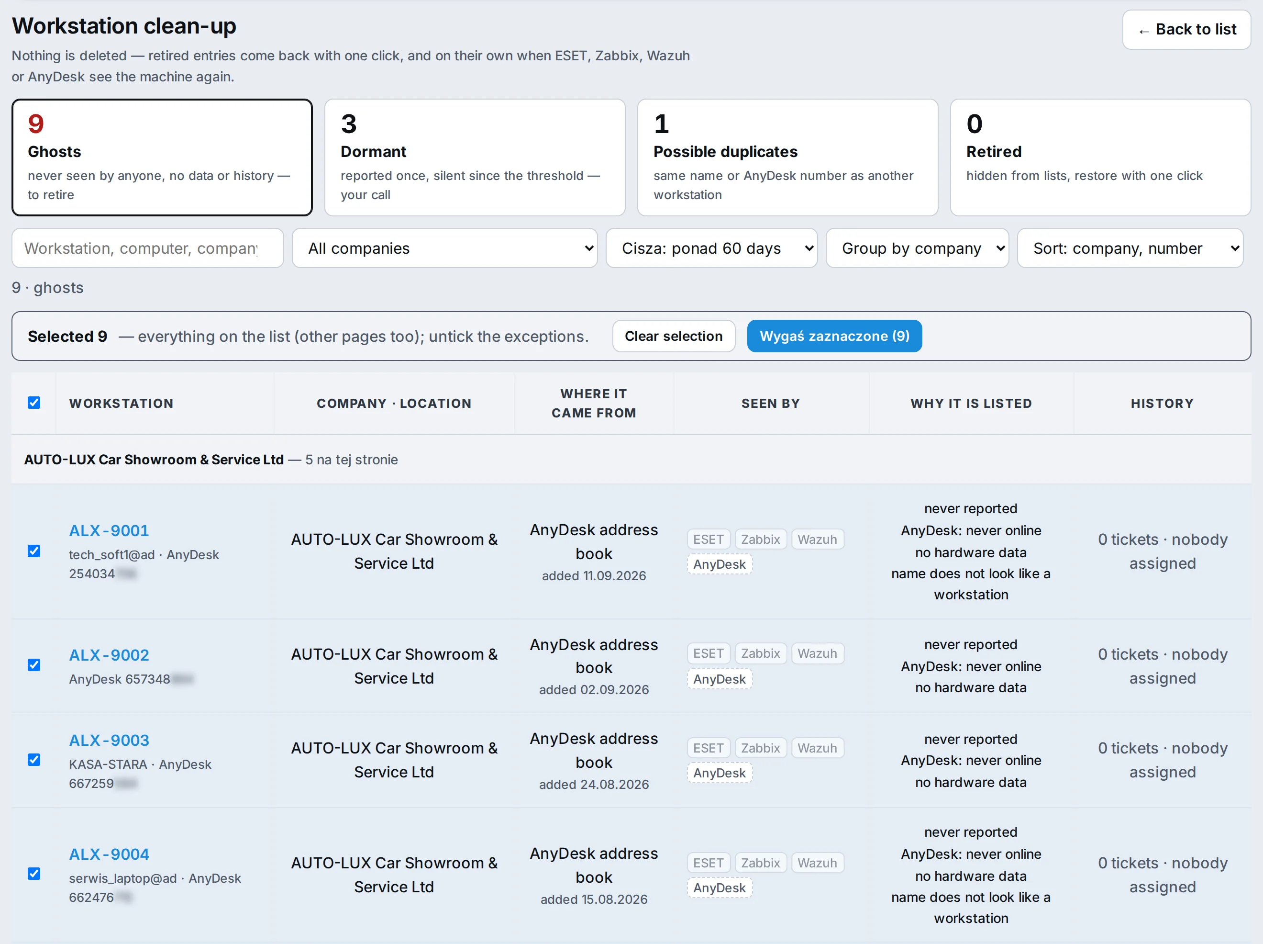Viewport: 1263px width, 944px height.
Task: Open the ALX-9003 workstation link
Action: point(109,741)
